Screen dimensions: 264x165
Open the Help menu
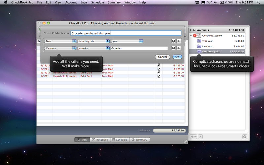(142, 2)
